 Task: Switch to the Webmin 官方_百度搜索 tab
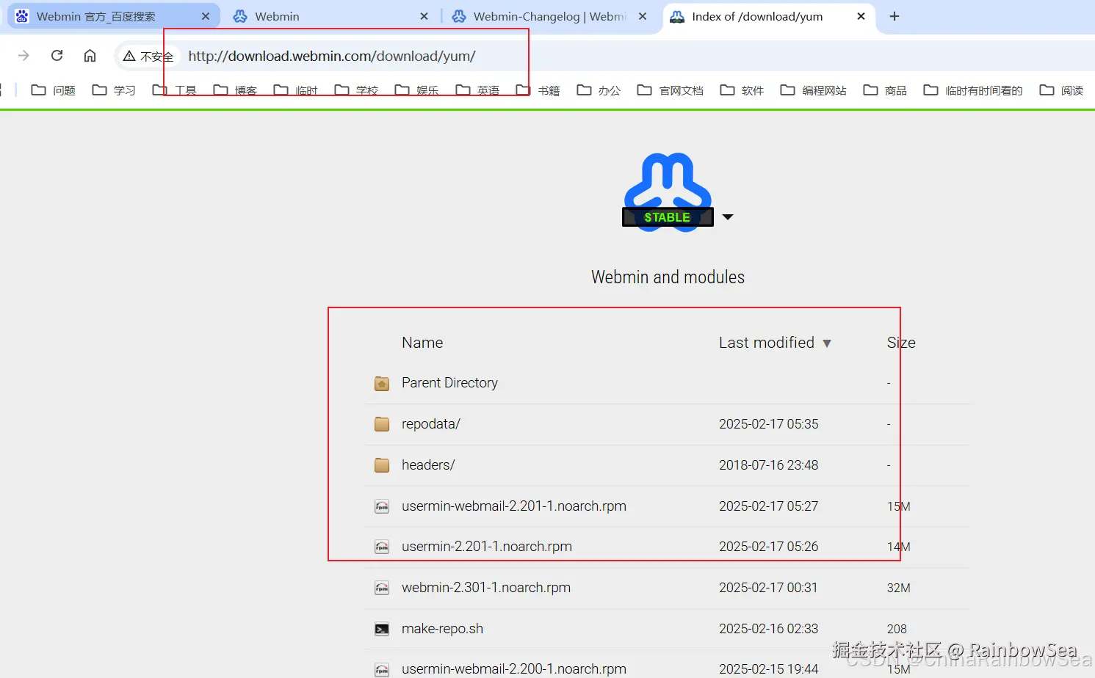113,16
